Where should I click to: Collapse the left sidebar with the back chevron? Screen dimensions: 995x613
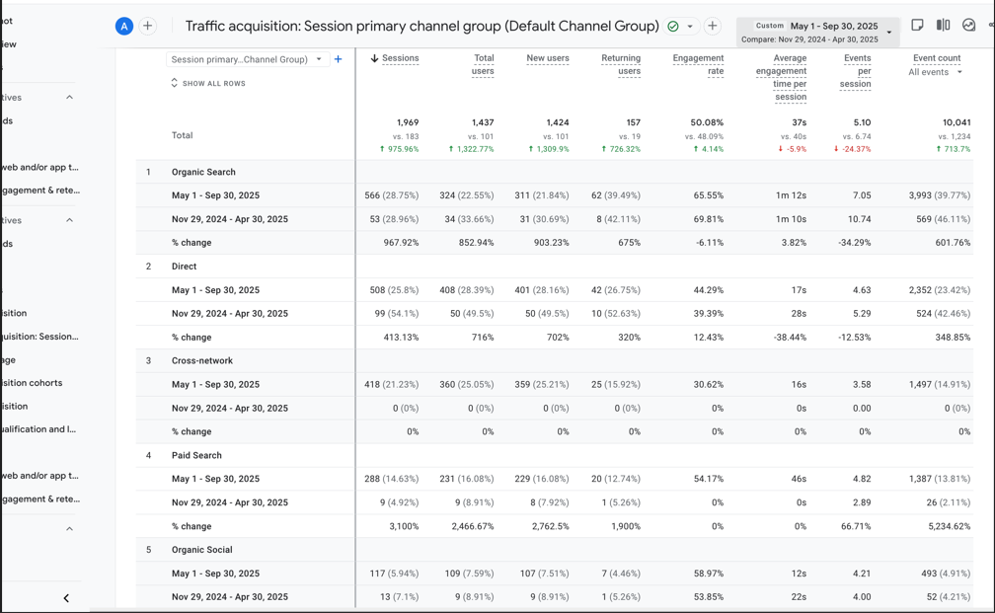66,597
